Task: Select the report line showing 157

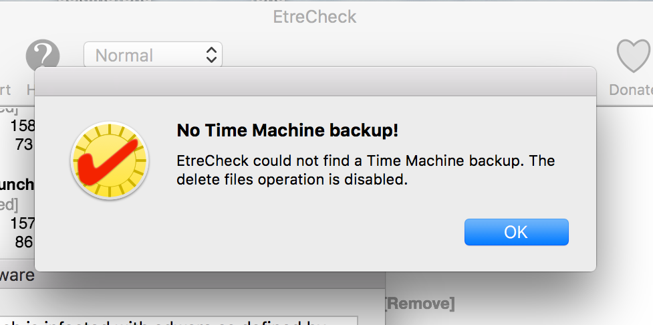Action: (x=22, y=223)
